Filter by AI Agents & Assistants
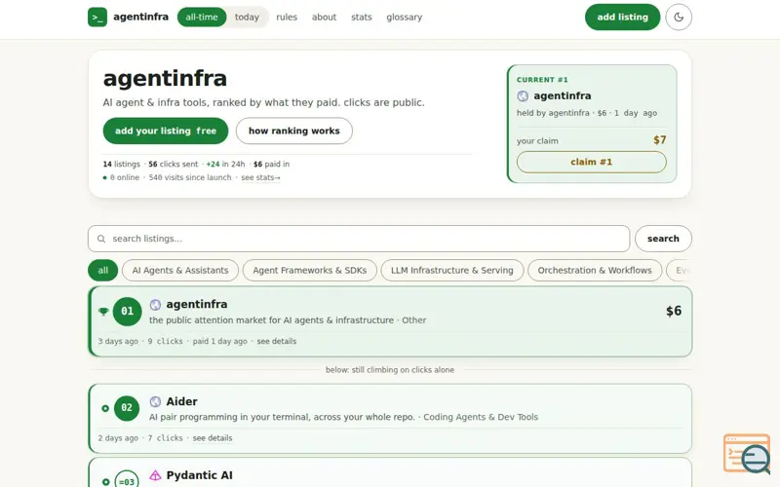 click(180, 271)
